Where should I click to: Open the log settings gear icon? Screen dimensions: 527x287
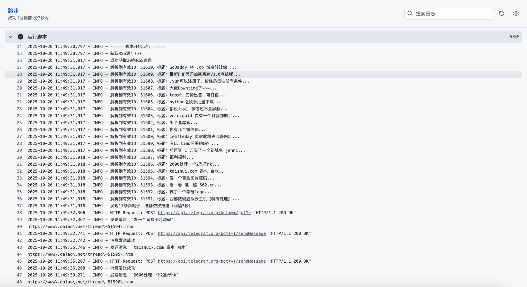(x=516, y=14)
